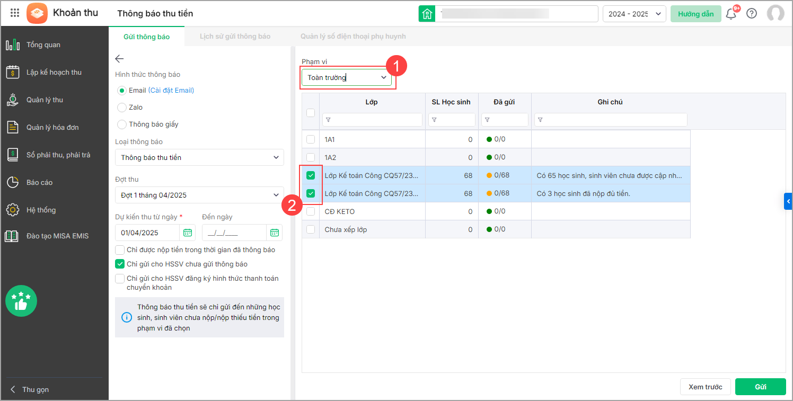This screenshot has width=793, height=401.
Task: Click the green school home icon
Action: tap(427, 14)
